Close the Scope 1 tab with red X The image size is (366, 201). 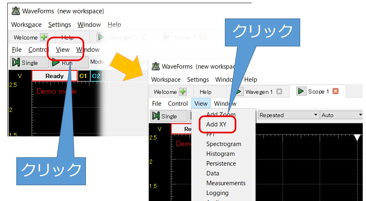tap(336, 92)
